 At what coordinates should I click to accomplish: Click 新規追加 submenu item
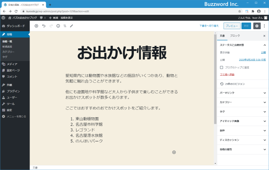pos(7,47)
